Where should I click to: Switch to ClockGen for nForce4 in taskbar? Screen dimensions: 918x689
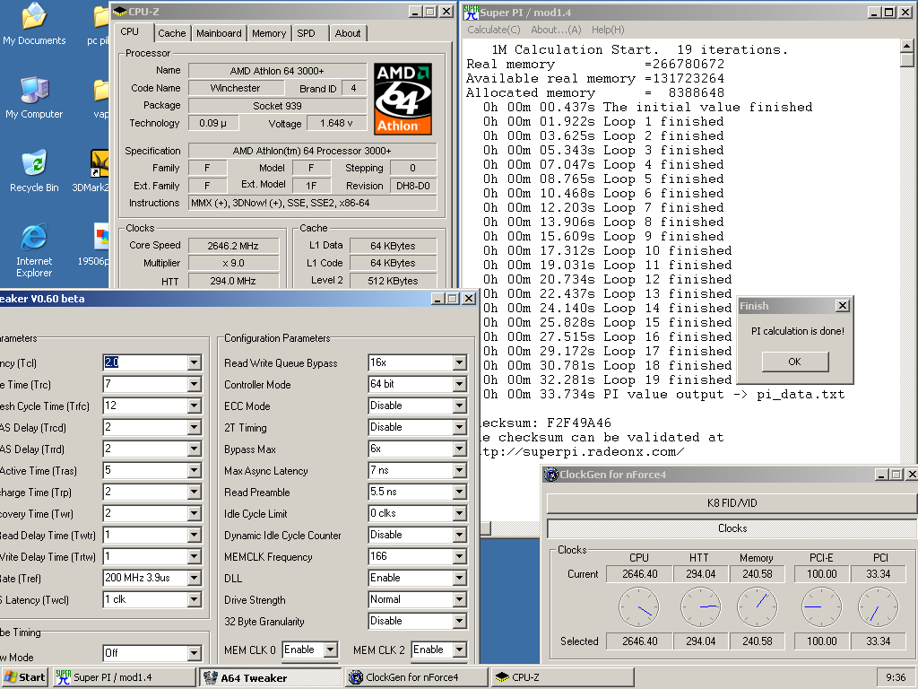pyautogui.click(x=416, y=677)
